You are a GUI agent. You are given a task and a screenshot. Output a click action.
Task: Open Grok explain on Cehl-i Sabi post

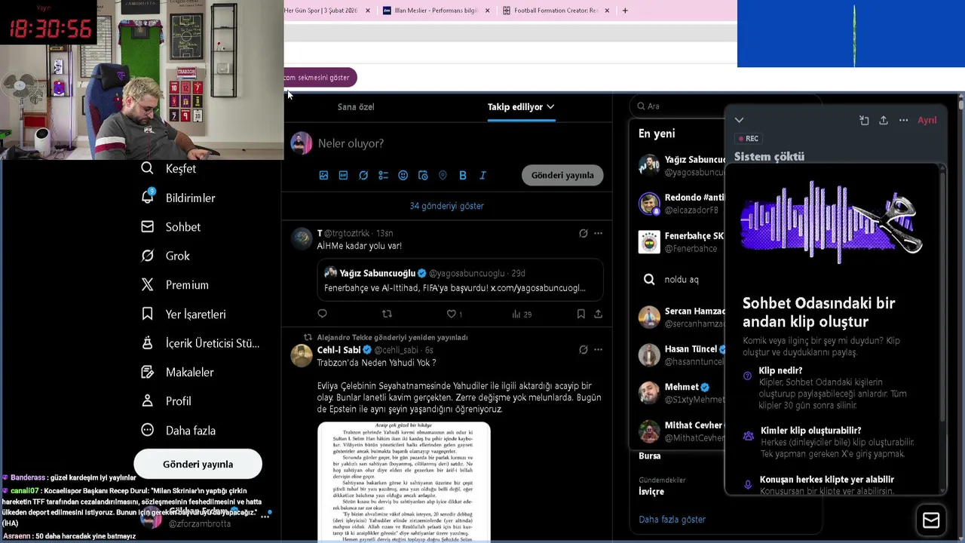(583, 349)
